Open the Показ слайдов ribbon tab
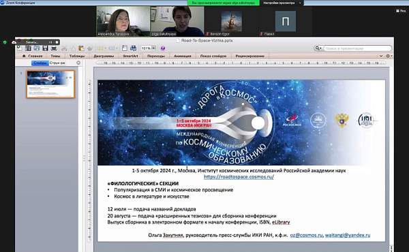The width and height of the screenshot is (409, 252). tap(213, 56)
